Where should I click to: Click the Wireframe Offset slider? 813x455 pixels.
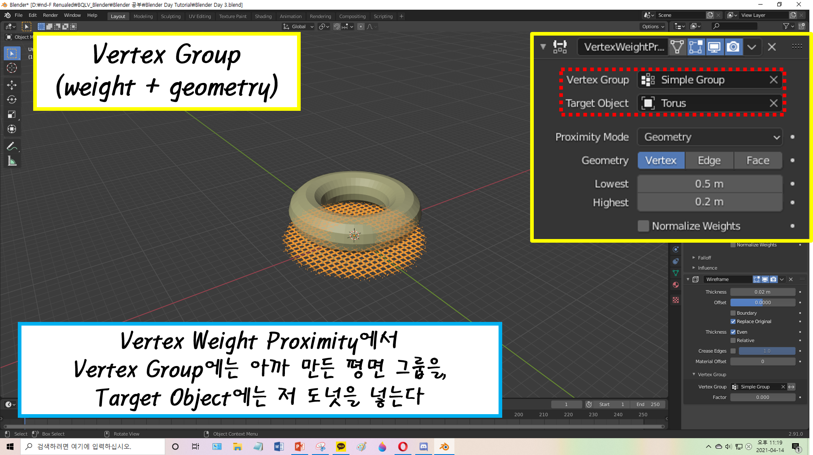762,303
